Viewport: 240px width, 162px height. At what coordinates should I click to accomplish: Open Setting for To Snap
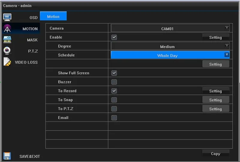point(216,100)
